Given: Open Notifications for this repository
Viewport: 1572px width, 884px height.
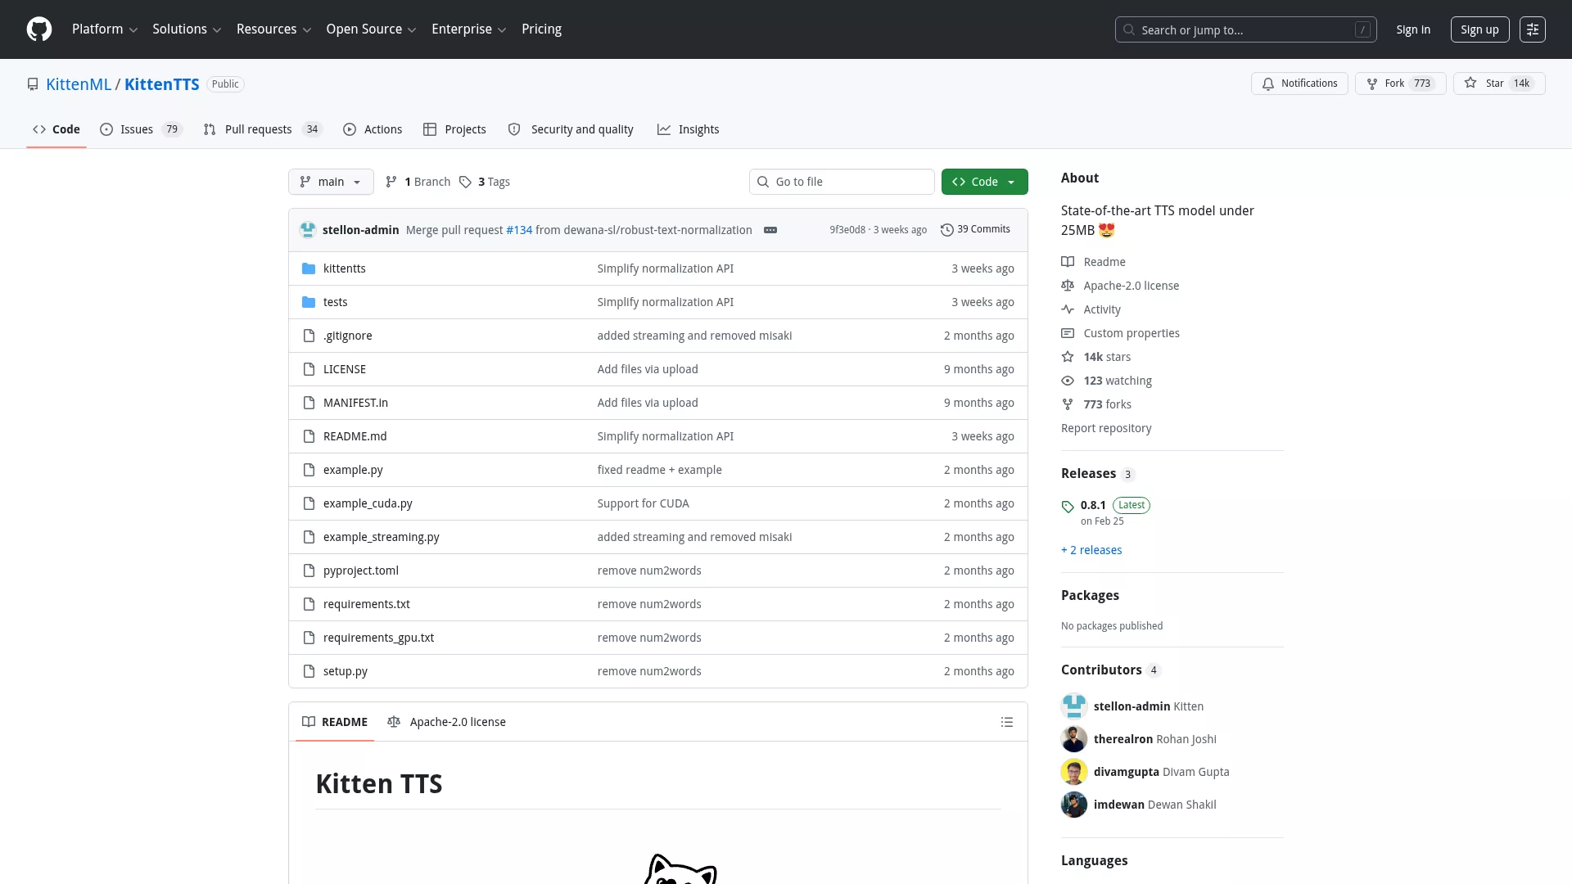Looking at the screenshot, I should pyautogui.click(x=1299, y=83).
